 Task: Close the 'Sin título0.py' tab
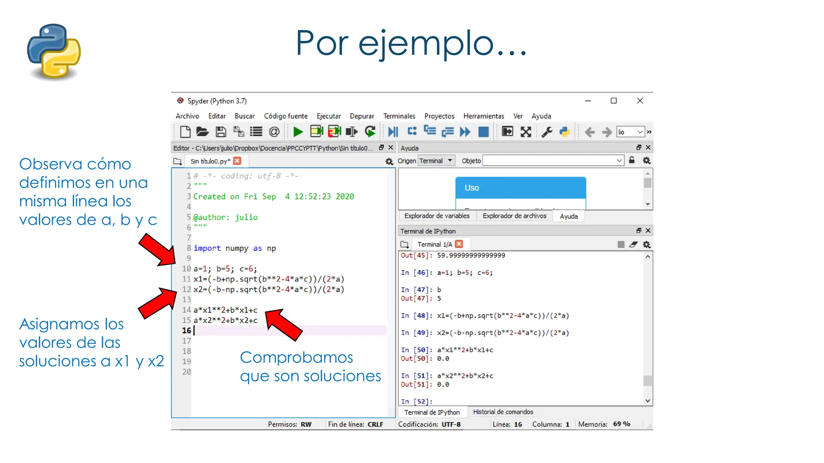(x=237, y=161)
